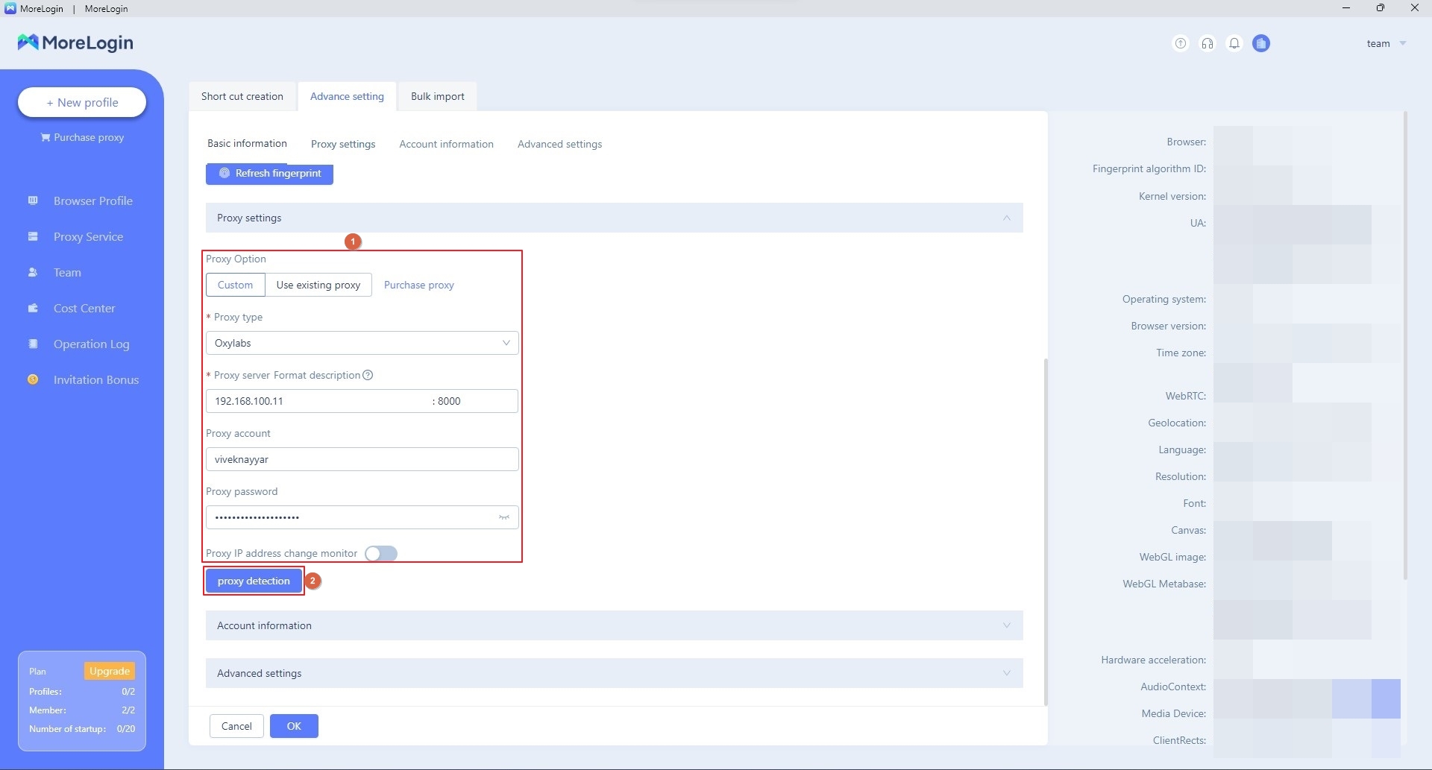Click the Purchase proxy cart icon
1432x770 pixels.
[x=45, y=137]
